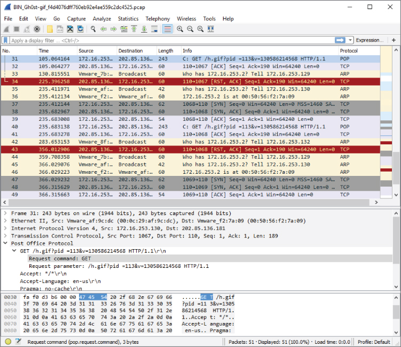Image resolution: width=401 pixels, height=347 pixels.
Task: Sort by the Protocol column header
Action: (x=359, y=51)
